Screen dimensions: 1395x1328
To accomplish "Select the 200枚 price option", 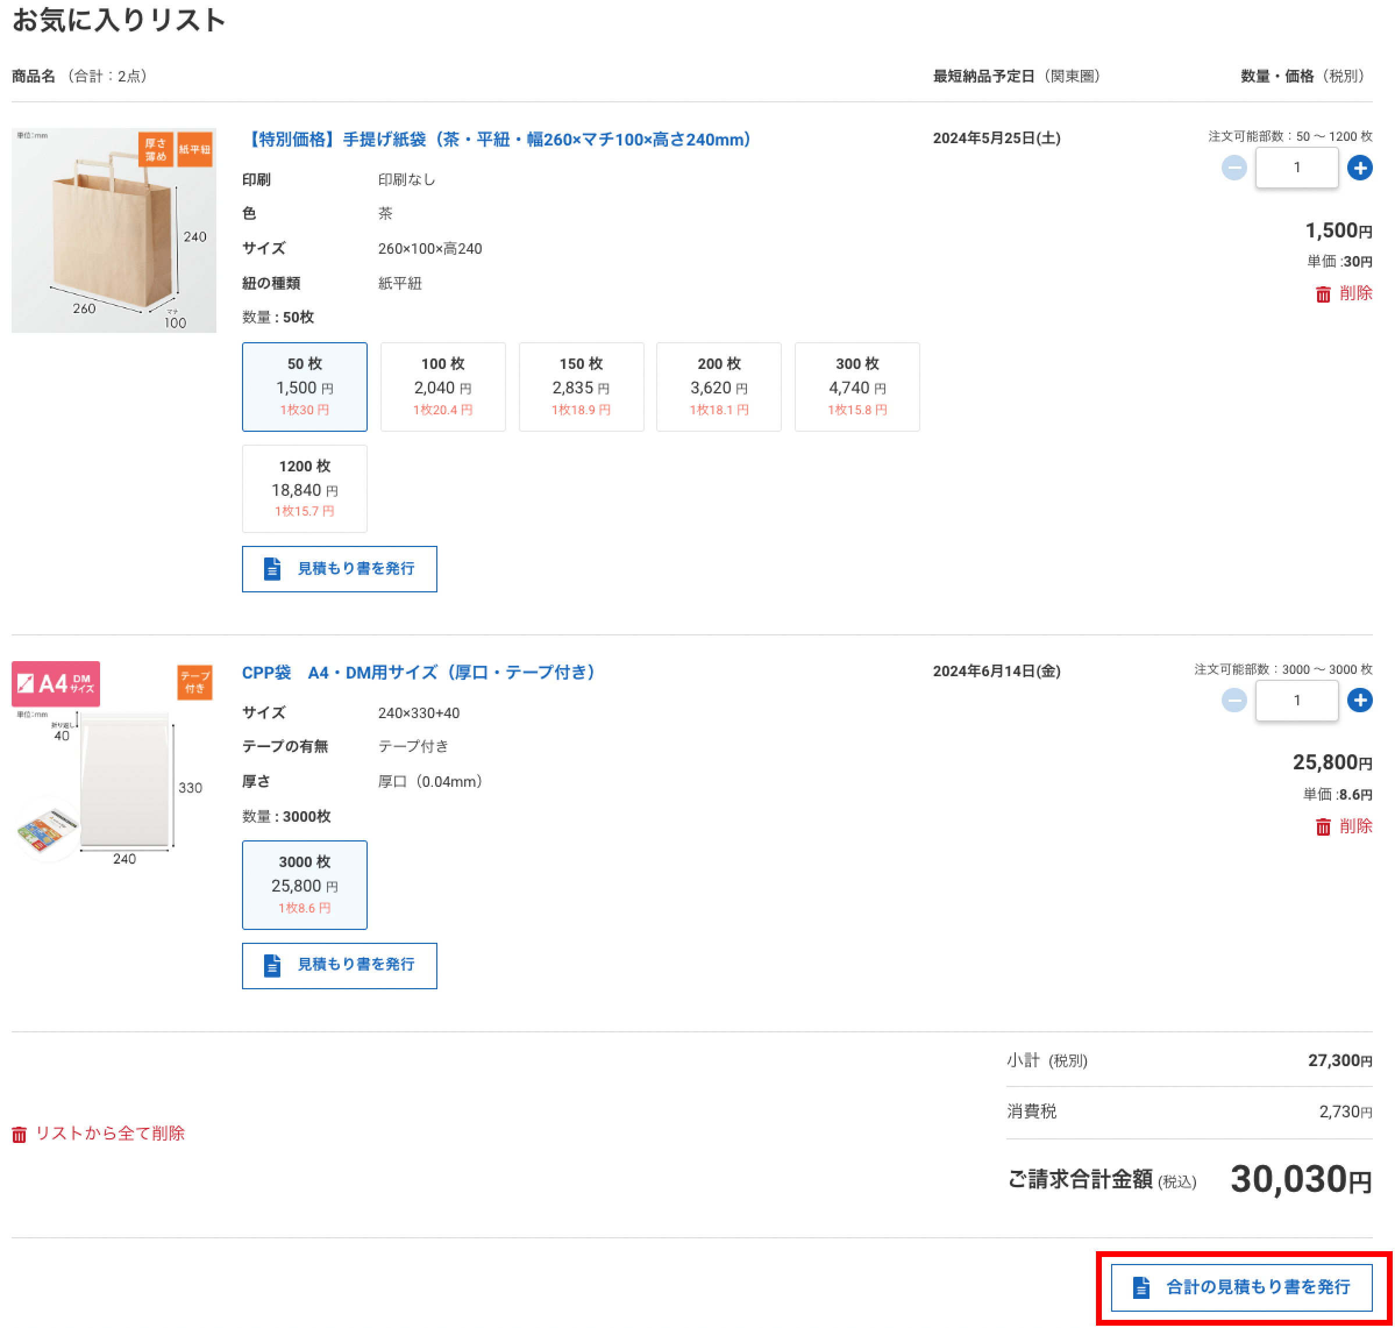I will (x=719, y=386).
